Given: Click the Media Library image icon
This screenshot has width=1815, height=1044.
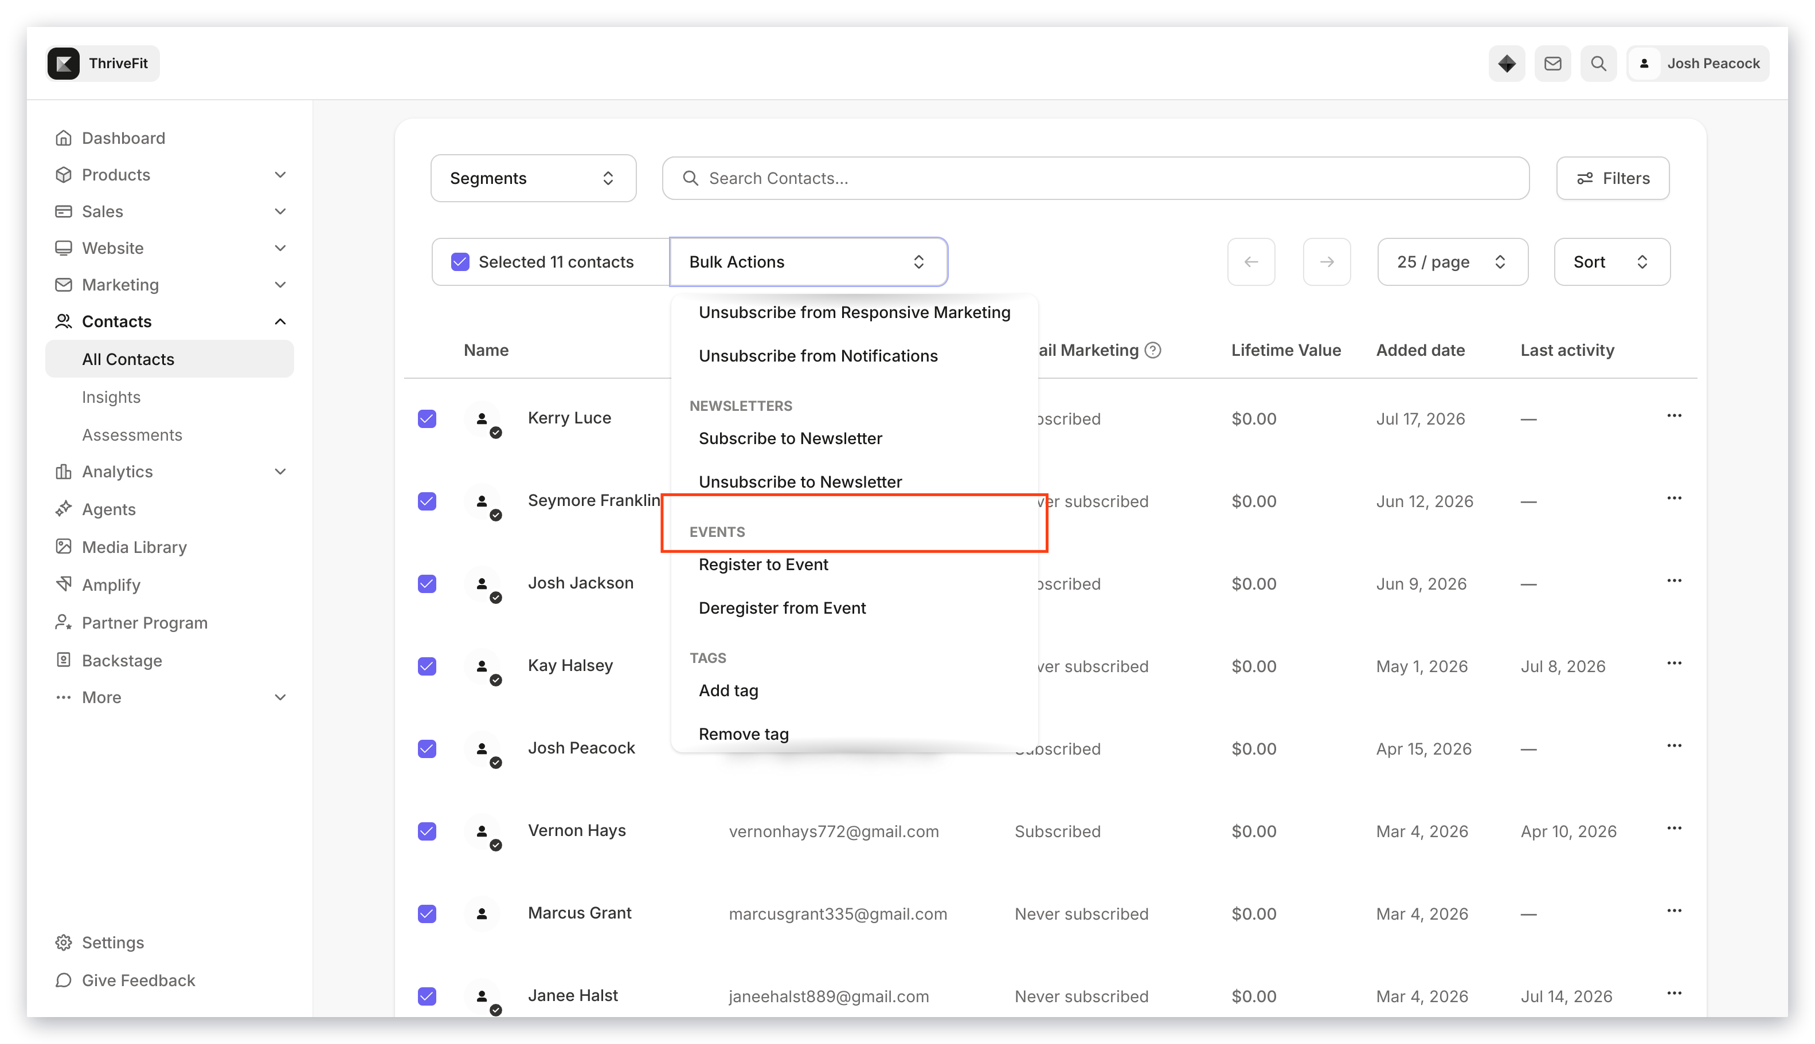Looking at the screenshot, I should click(63, 547).
